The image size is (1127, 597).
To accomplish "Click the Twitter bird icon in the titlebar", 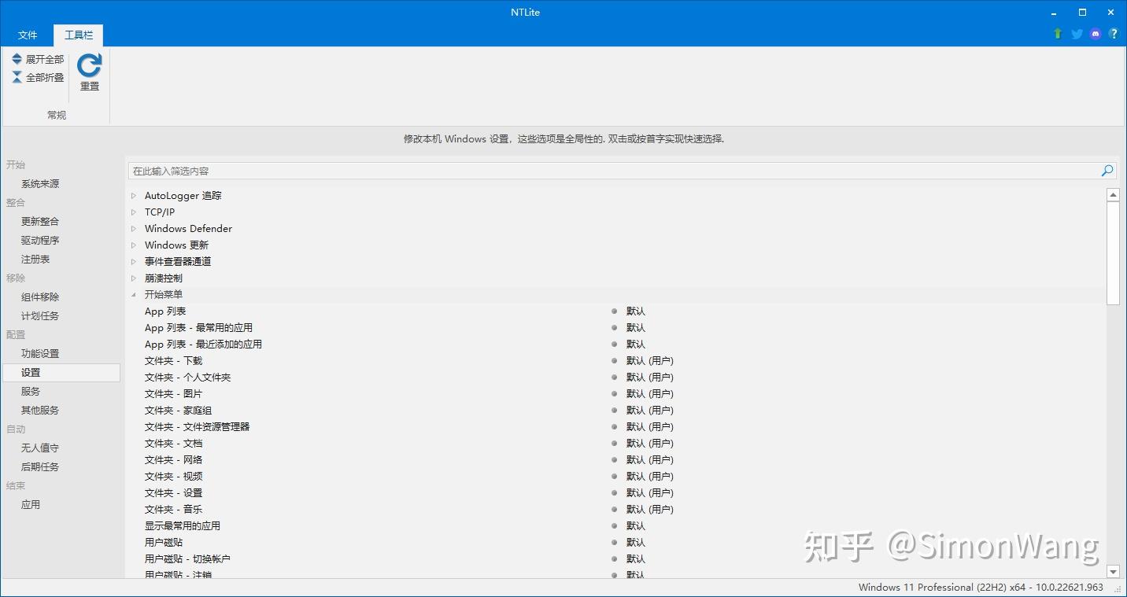I will (1076, 34).
